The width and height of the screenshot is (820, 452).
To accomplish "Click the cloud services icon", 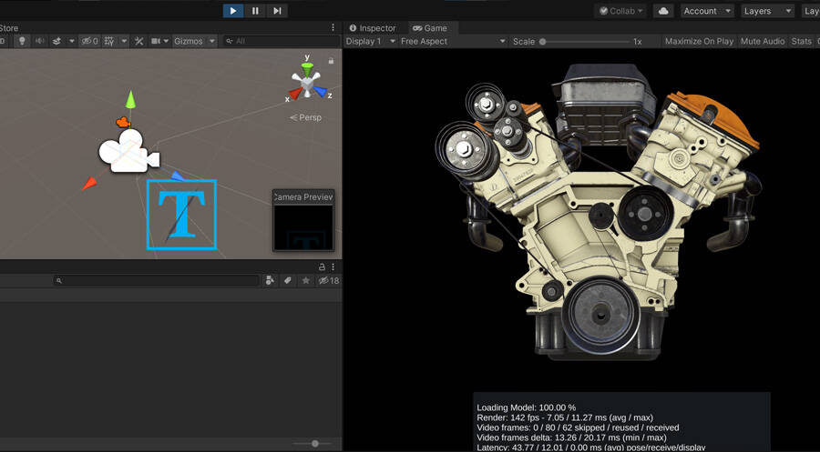I will (x=663, y=11).
